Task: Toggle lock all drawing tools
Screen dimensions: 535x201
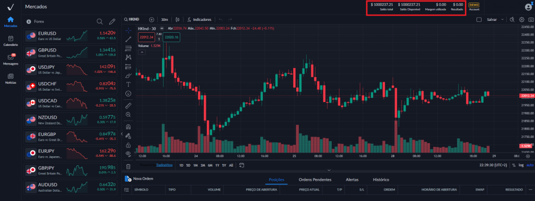Action: pos(129,145)
